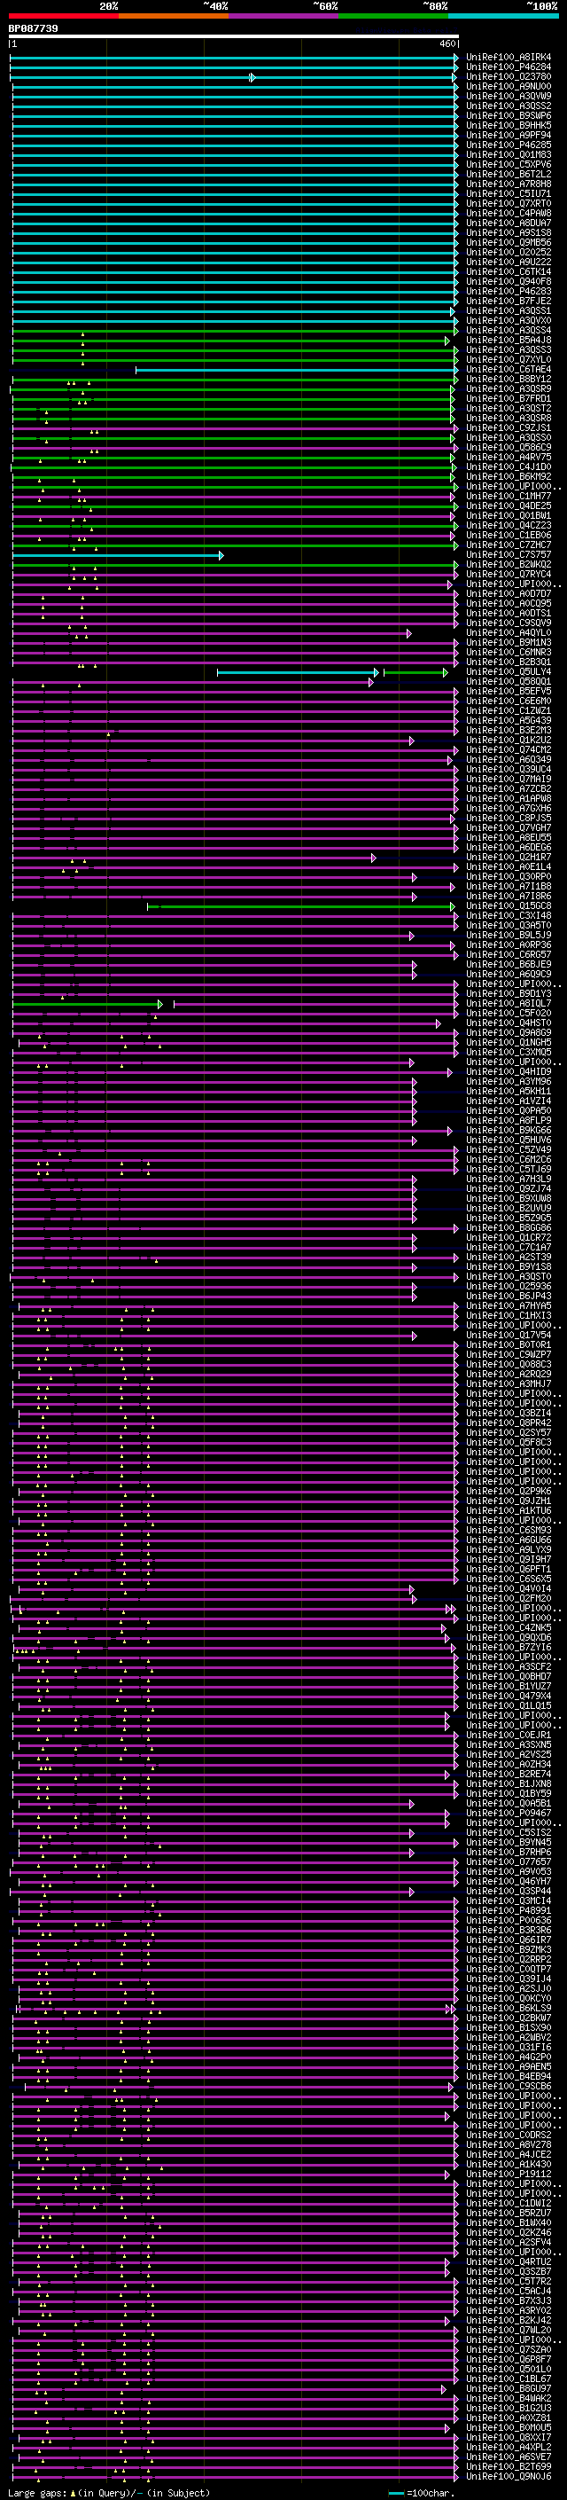Select hit UniRef100_Q9I9H7
Viewport: 567px width, 2500px height.
[509, 1560]
